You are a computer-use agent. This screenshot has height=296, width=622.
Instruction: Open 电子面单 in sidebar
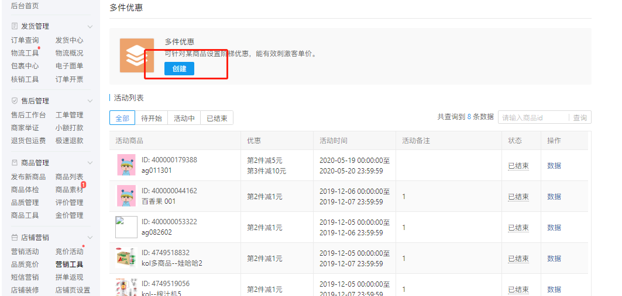pos(70,66)
